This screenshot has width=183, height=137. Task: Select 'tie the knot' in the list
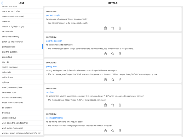(x=21, y=108)
